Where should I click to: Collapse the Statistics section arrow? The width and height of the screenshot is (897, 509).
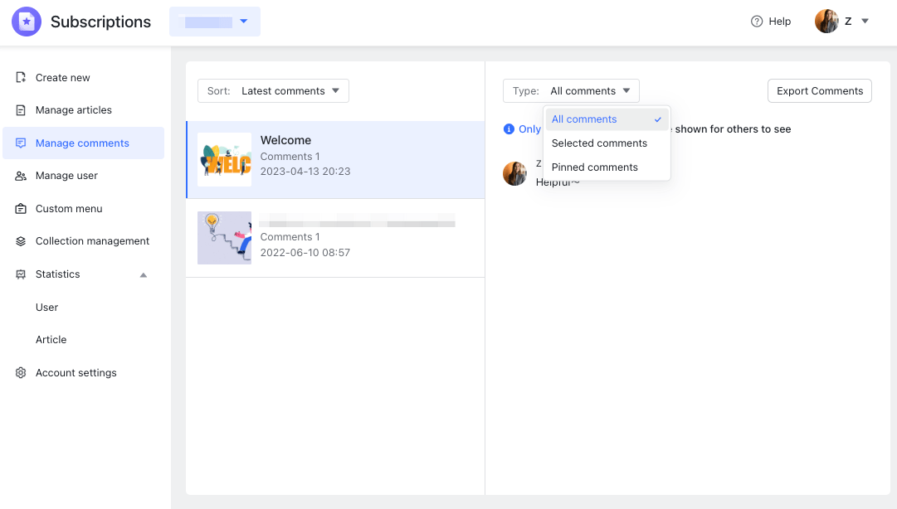[144, 274]
